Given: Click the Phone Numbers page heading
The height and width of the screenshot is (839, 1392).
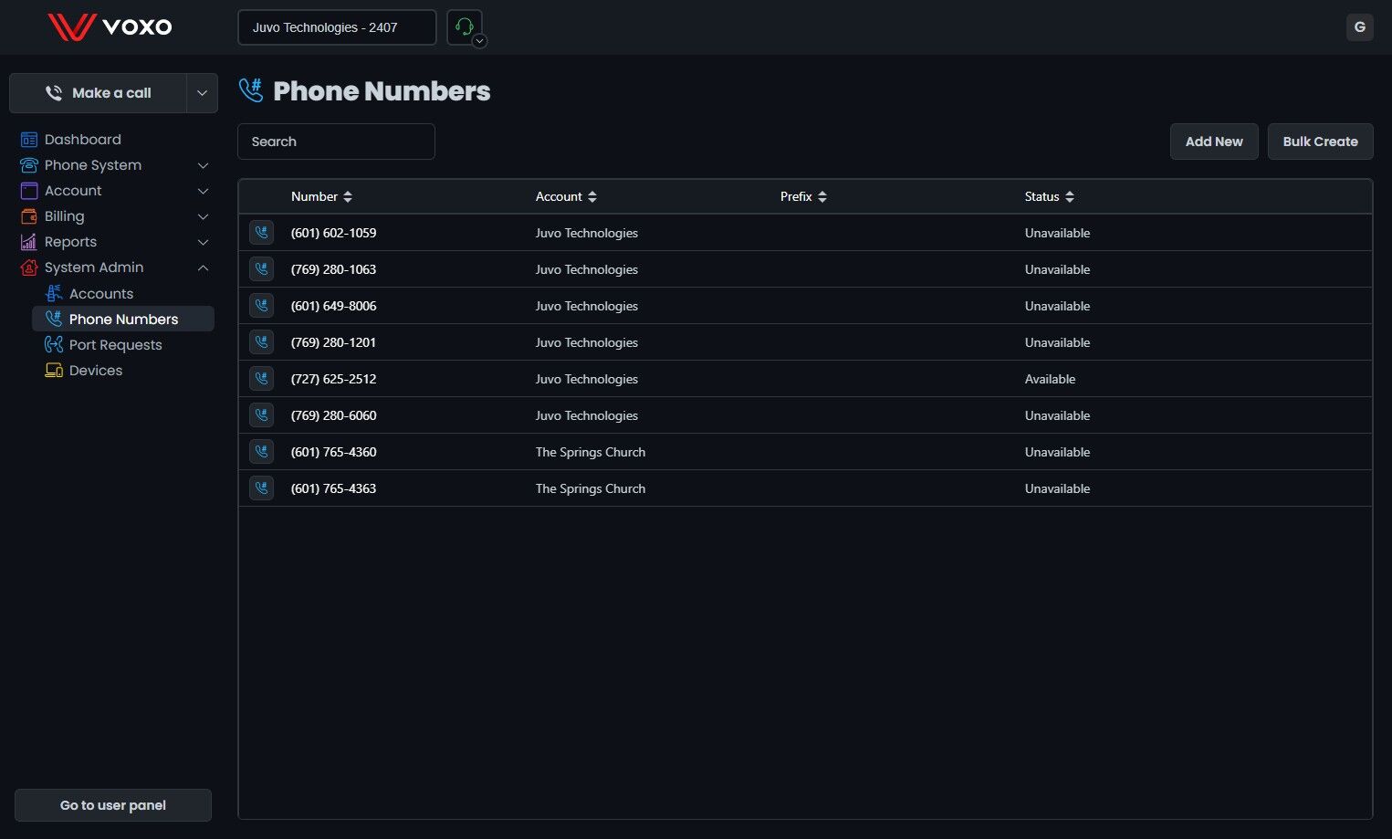Looking at the screenshot, I should pyautogui.click(x=382, y=91).
